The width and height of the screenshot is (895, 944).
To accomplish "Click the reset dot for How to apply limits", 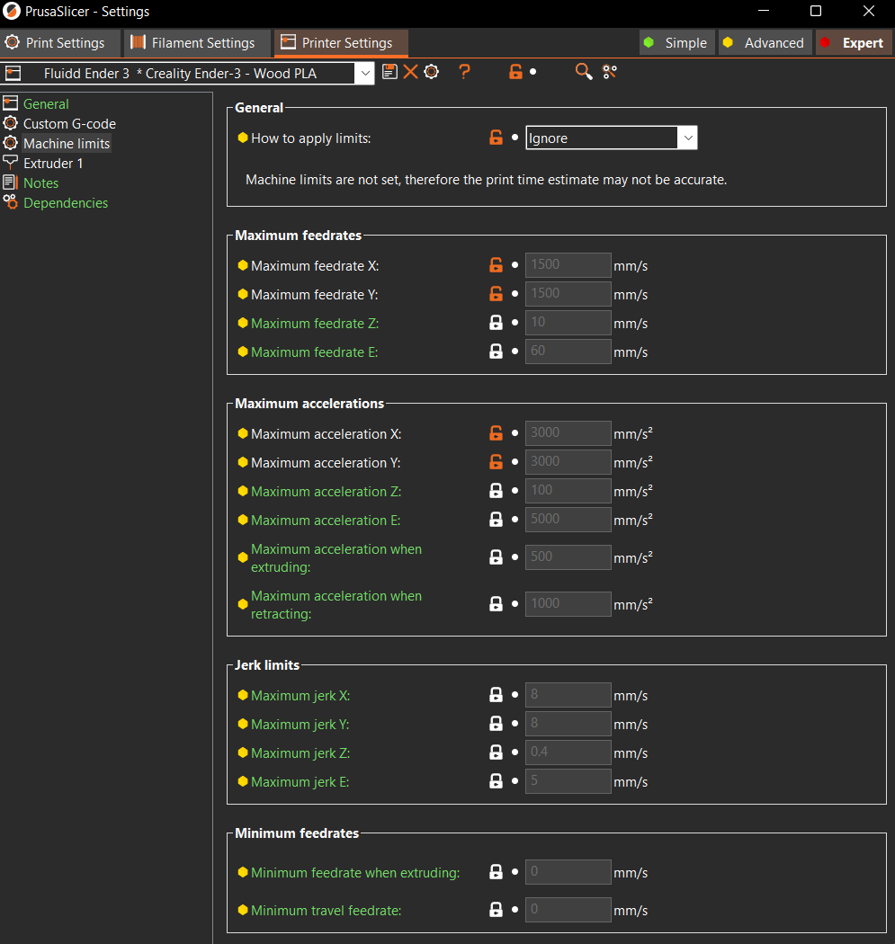I will (x=515, y=138).
